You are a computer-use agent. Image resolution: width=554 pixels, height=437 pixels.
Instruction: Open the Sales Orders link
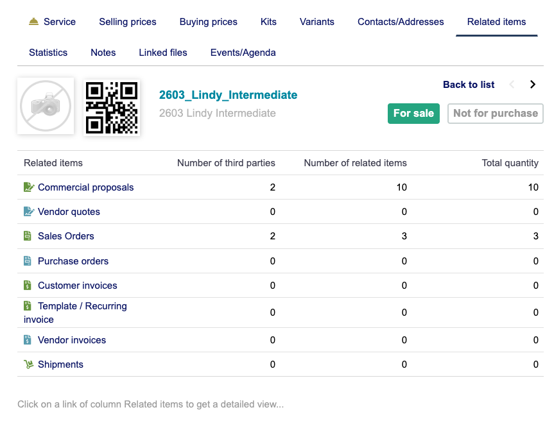[x=65, y=236]
